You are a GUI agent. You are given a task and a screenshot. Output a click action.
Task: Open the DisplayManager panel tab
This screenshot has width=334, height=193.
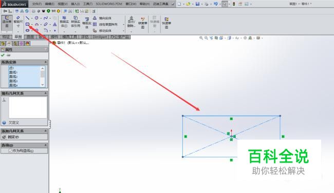pyautogui.click(x=28, y=44)
